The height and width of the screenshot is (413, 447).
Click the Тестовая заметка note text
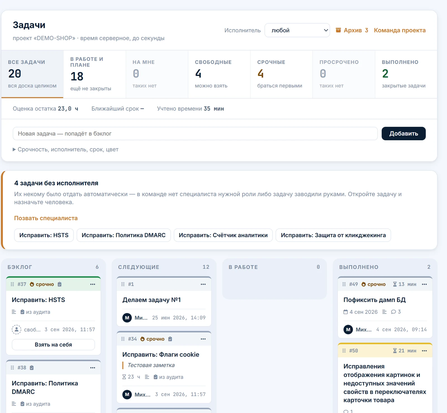coord(151,365)
